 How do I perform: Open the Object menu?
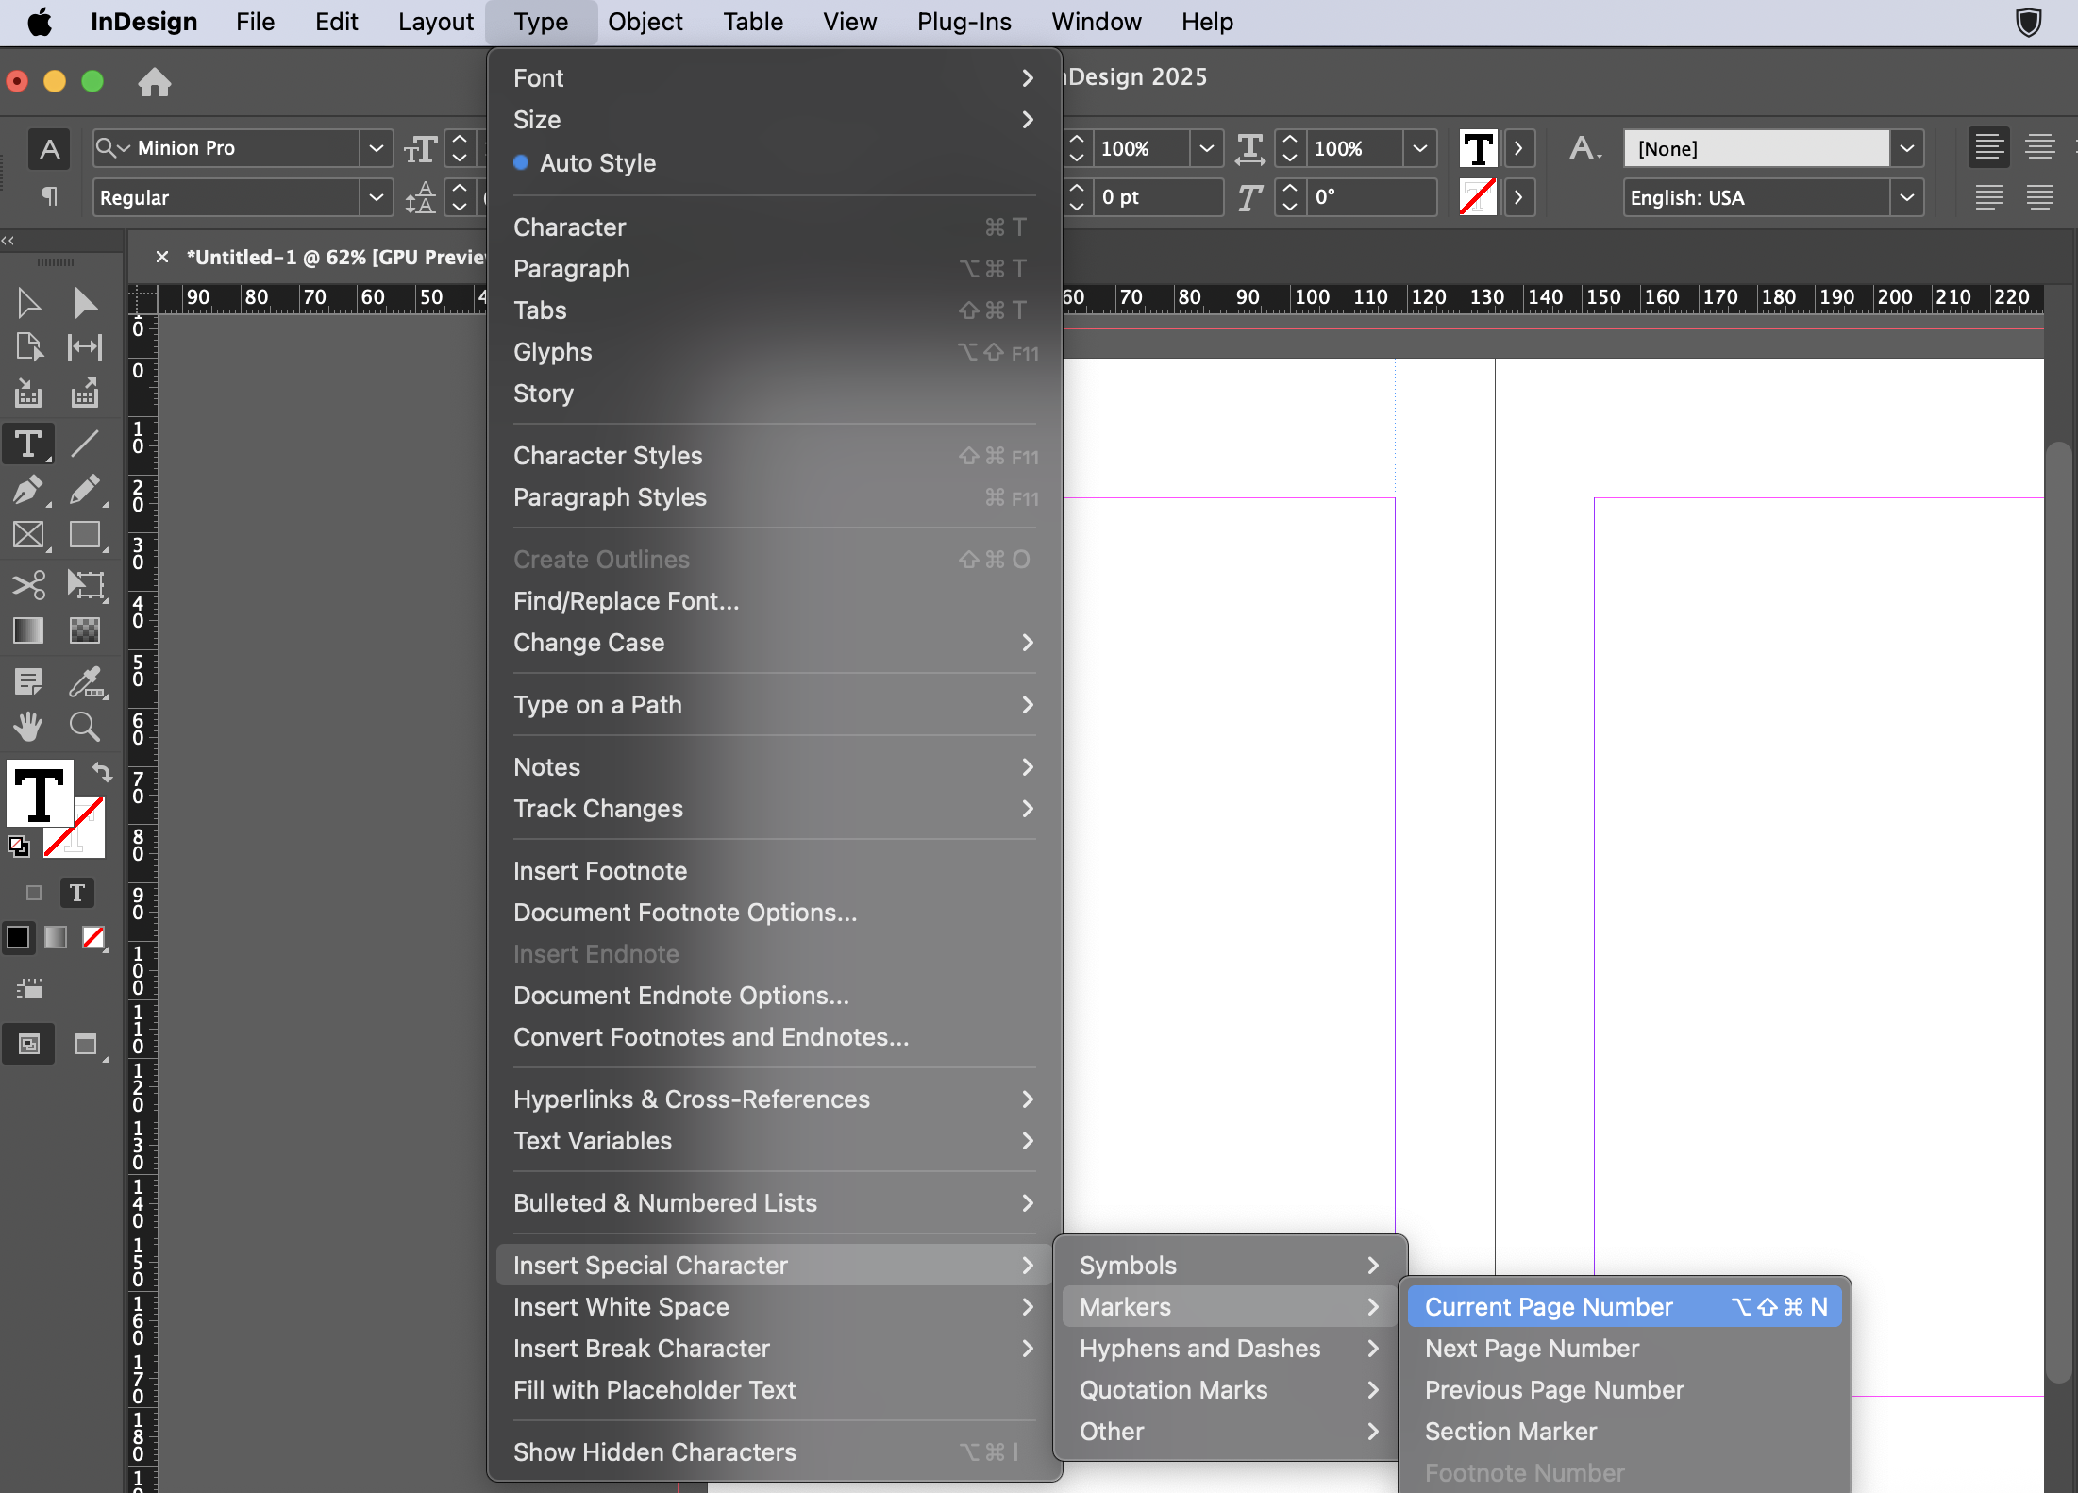click(x=645, y=22)
